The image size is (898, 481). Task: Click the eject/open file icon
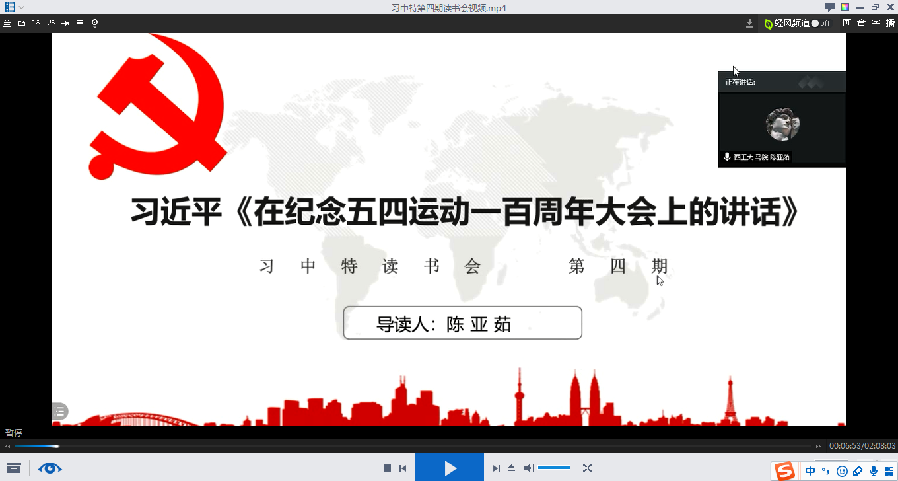(511, 468)
